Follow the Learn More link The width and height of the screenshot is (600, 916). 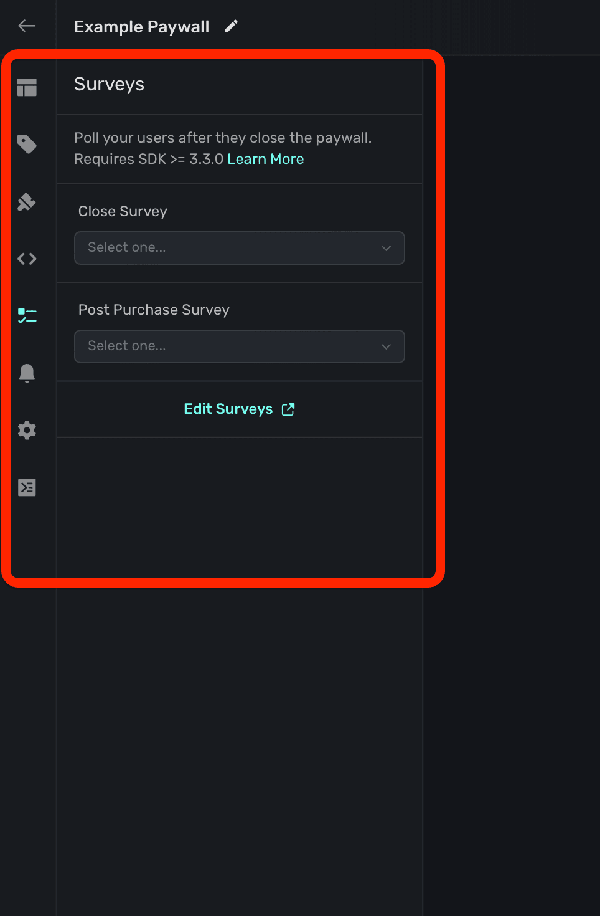pyautogui.click(x=266, y=159)
